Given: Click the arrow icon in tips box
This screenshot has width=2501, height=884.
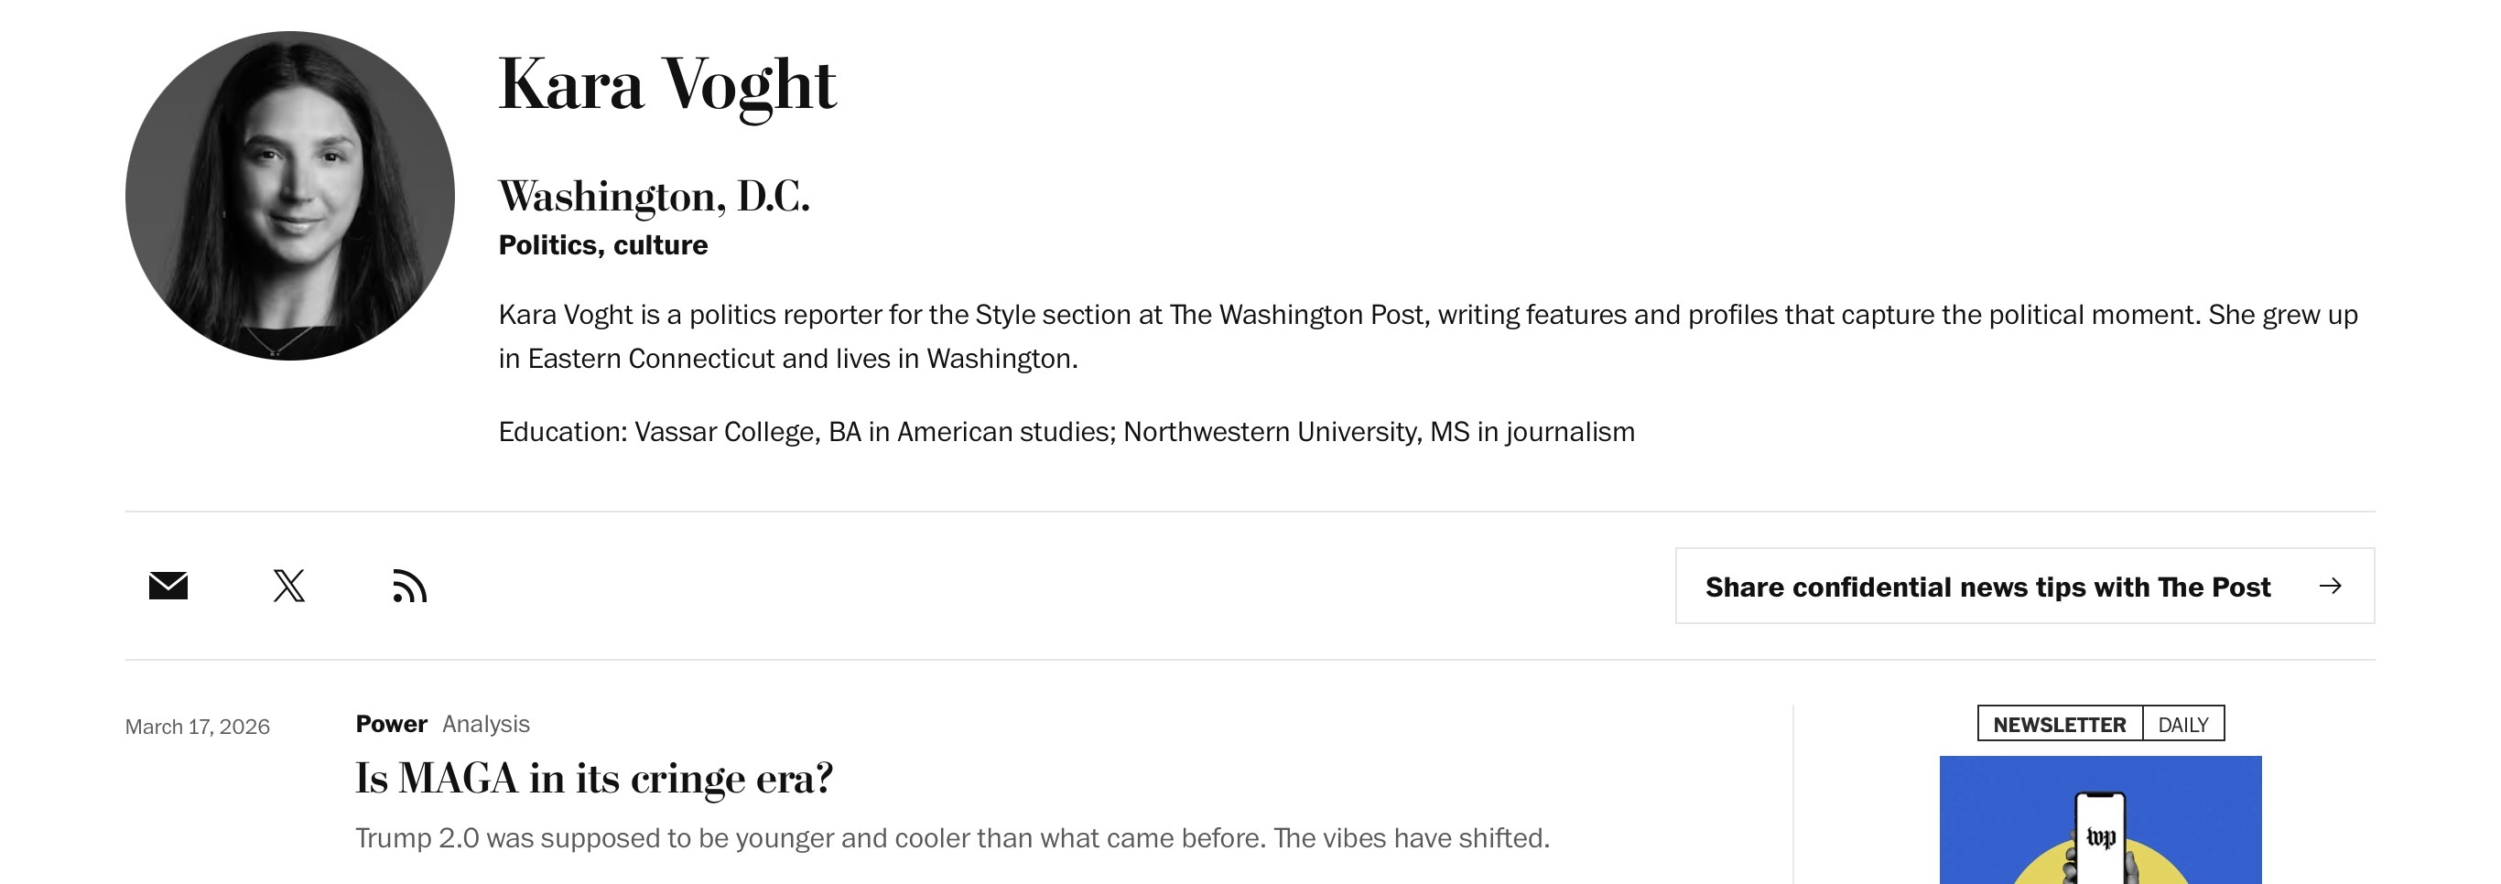Looking at the screenshot, I should pyautogui.click(x=2330, y=586).
